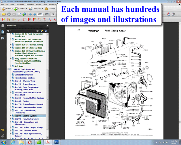This screenshot has height=145, width=181.
Task: Open Internet Explorer from the taskbar
Action: tap(13, 142)
